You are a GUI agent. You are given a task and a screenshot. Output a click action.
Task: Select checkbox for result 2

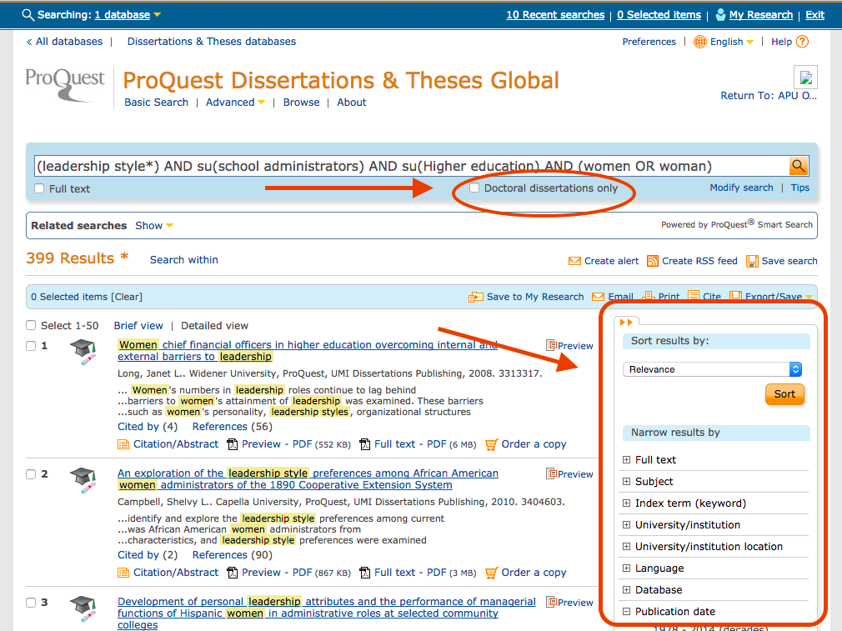point(31,474)
